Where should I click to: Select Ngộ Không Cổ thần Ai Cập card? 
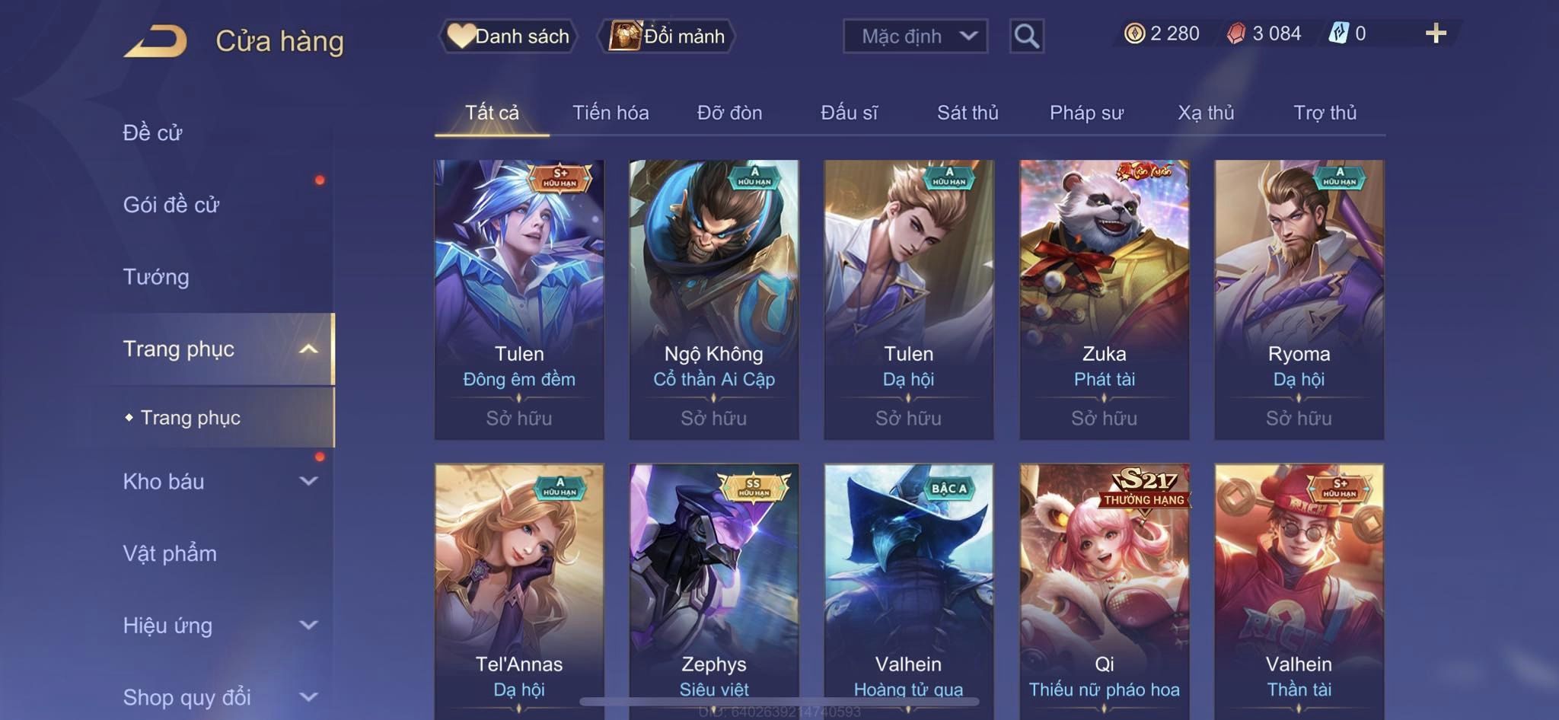714,300
